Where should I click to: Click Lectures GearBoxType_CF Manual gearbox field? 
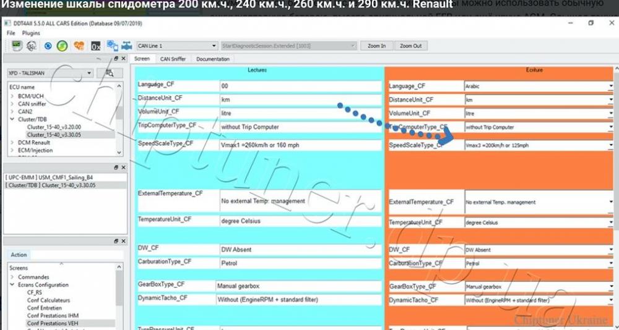pos(298,286)
